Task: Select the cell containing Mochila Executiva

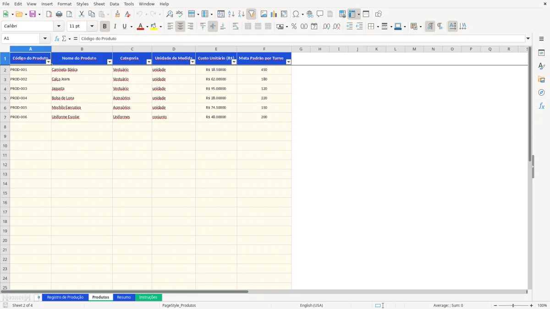Action: (82, 108)
